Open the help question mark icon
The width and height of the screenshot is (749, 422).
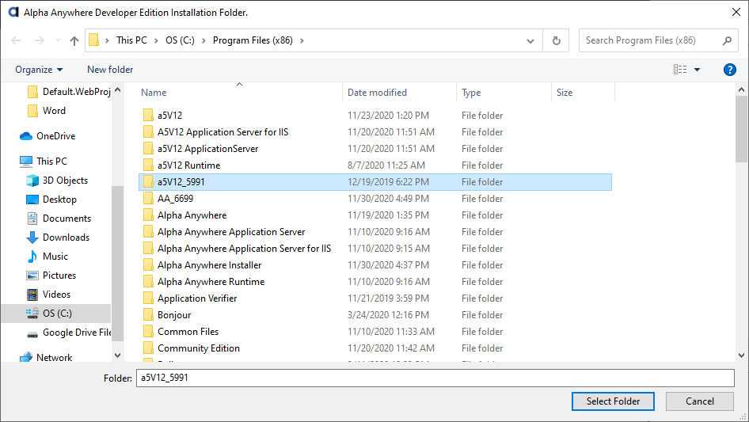click(729, 70)
